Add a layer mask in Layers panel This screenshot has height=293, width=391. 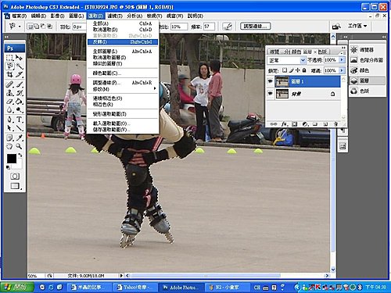(x=294, y=124)
